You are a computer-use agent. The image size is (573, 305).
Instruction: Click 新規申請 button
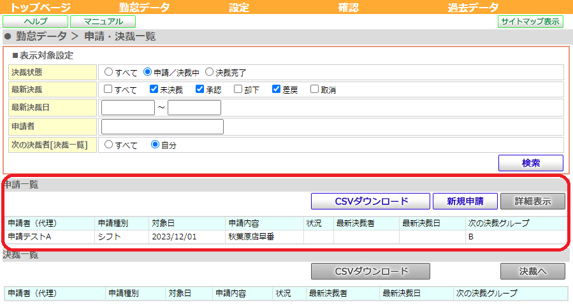[x=465, y=201]
